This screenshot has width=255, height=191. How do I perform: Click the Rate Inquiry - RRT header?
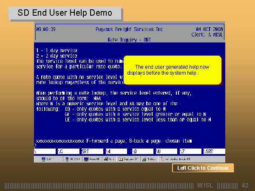[x=129, y=39]
